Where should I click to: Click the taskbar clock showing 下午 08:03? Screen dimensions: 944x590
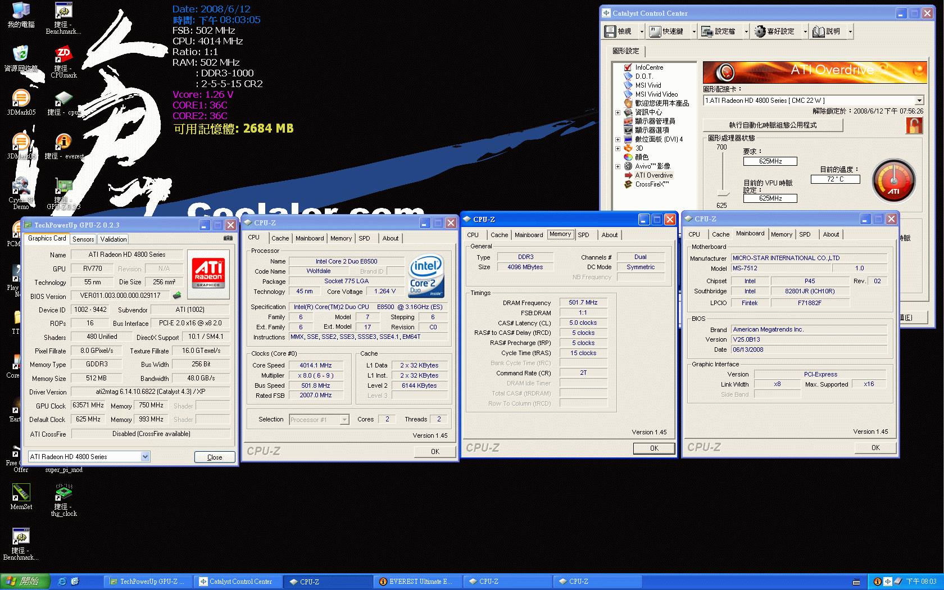coord(921,582)
